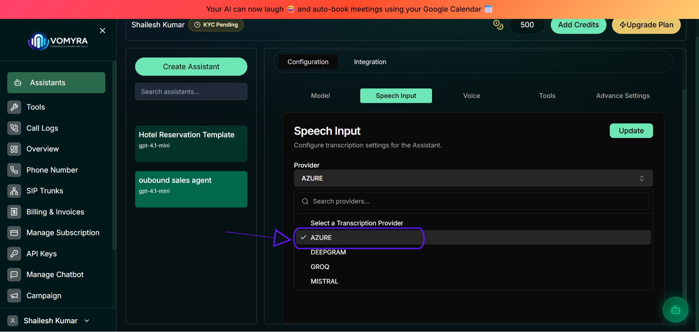The width and height of the screenshot is (699, 332).
Task: Click the top announcement banner text
Action: (x=349, y=9)
